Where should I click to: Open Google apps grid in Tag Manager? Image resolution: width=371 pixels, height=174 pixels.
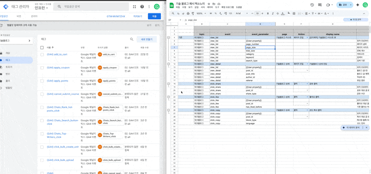pyautogui.click(x=134, y=6)
